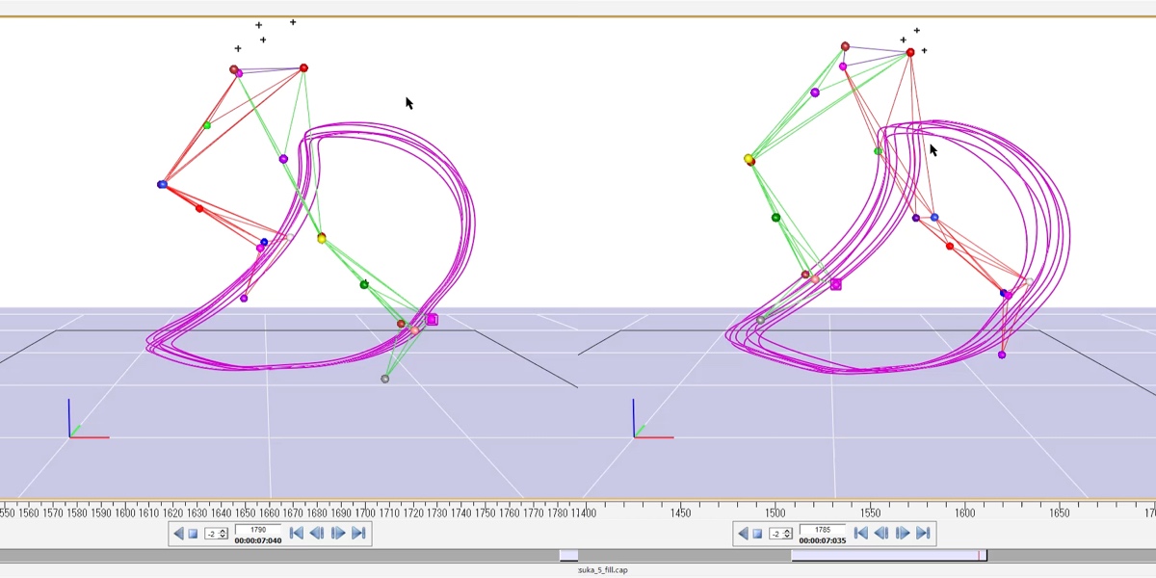1156x578 pixels.
Task: Click play reverse button in right viewport
Action: 743,534
